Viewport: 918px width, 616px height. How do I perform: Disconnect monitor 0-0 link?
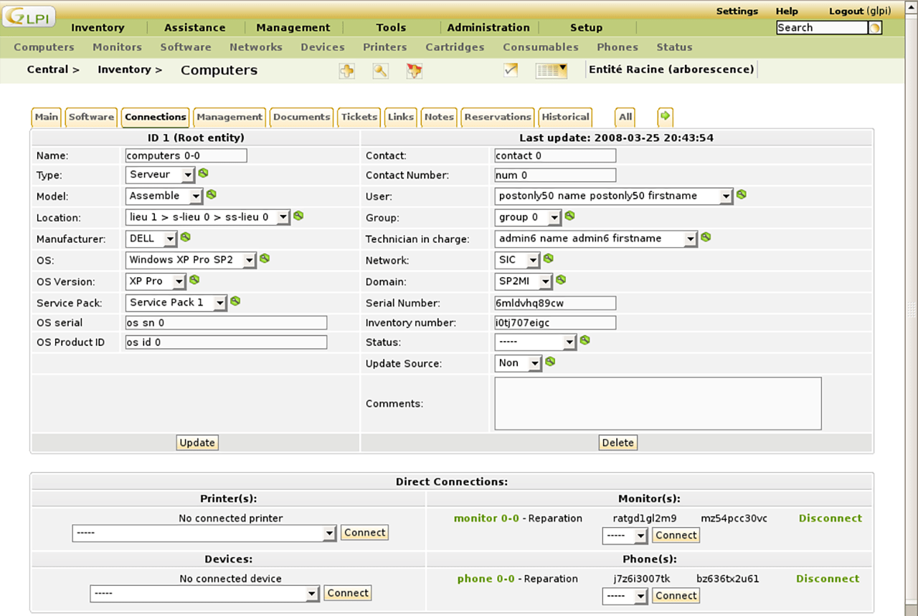click(x=830, y=518)
